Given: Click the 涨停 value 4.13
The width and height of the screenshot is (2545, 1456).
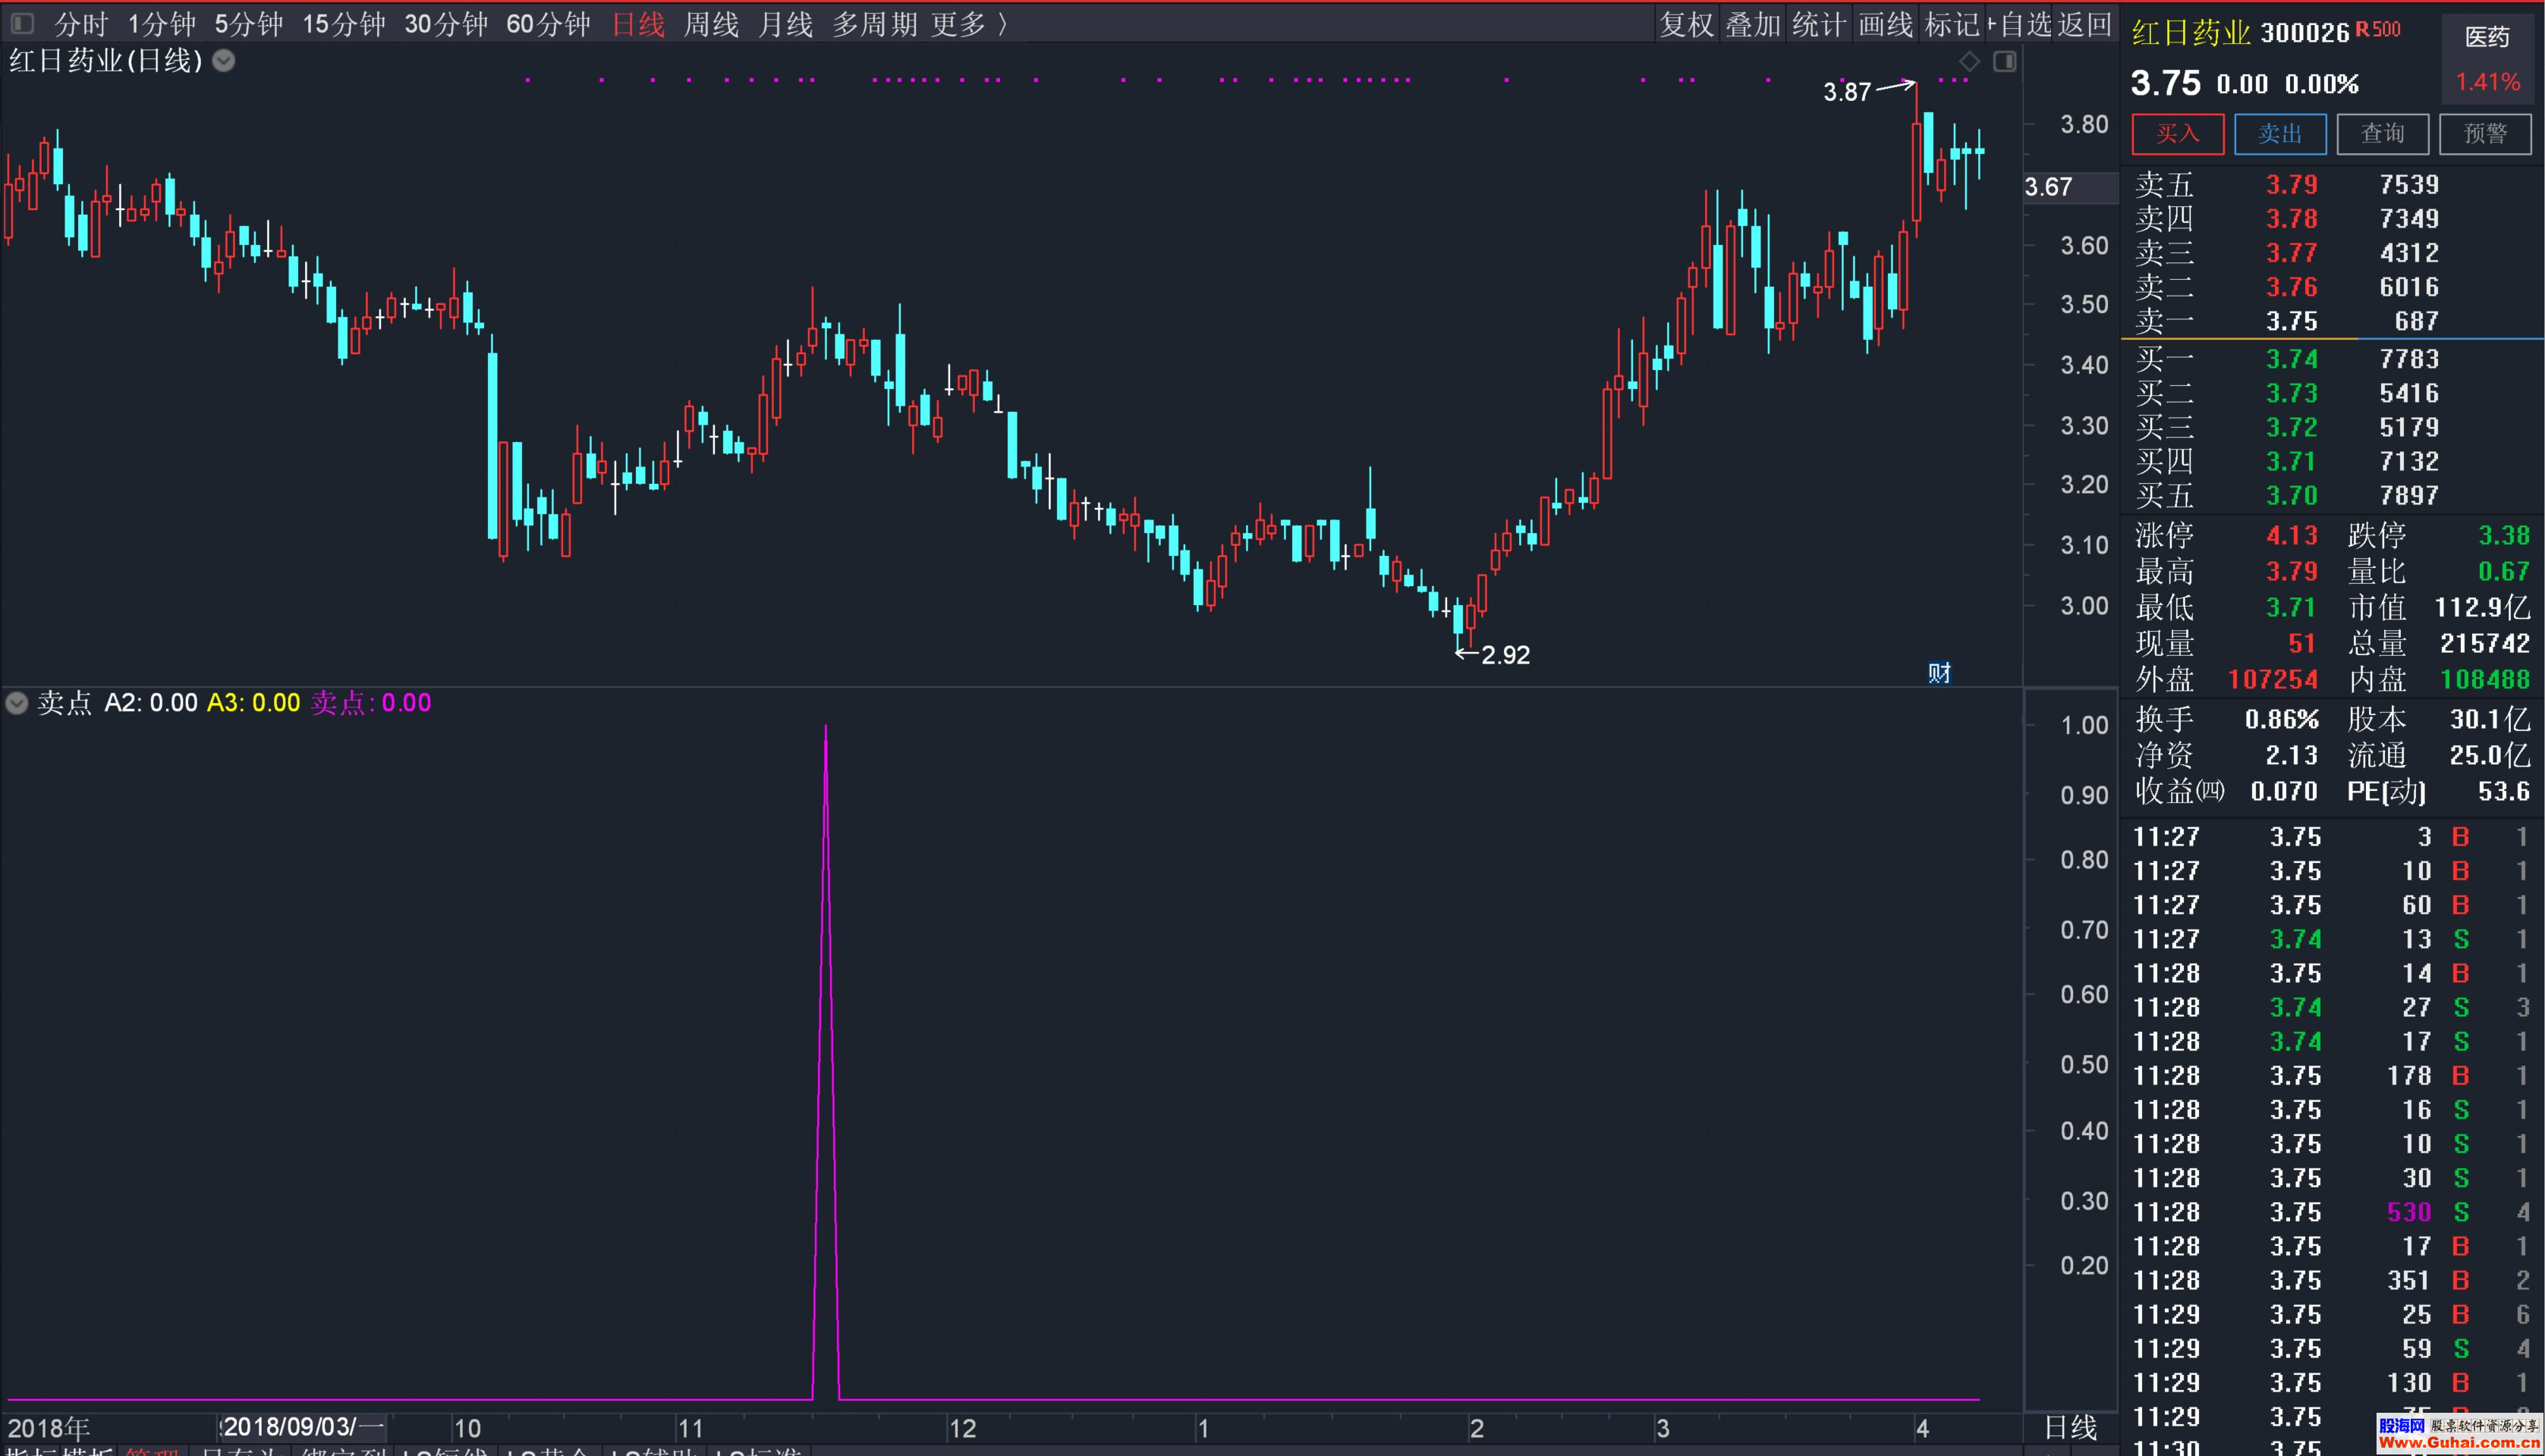Looking at the screenshot, I should (x=2291, y=535).
